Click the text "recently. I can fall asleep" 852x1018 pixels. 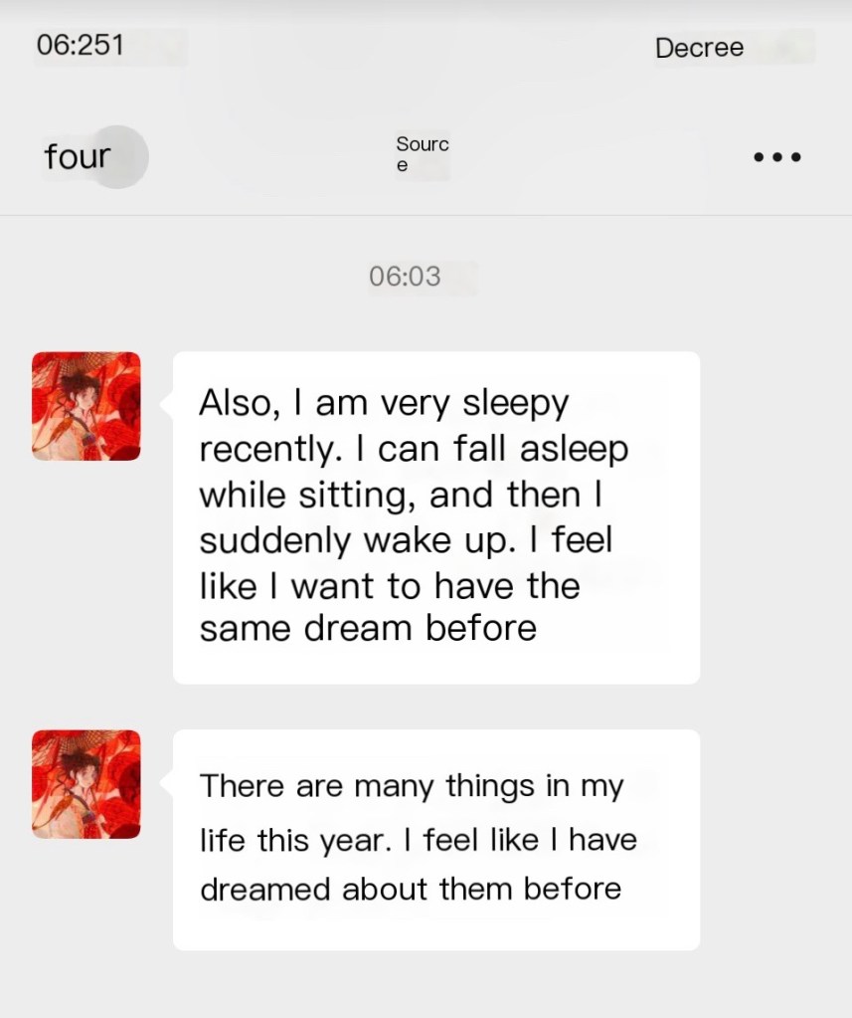click(x=414, y=449)
